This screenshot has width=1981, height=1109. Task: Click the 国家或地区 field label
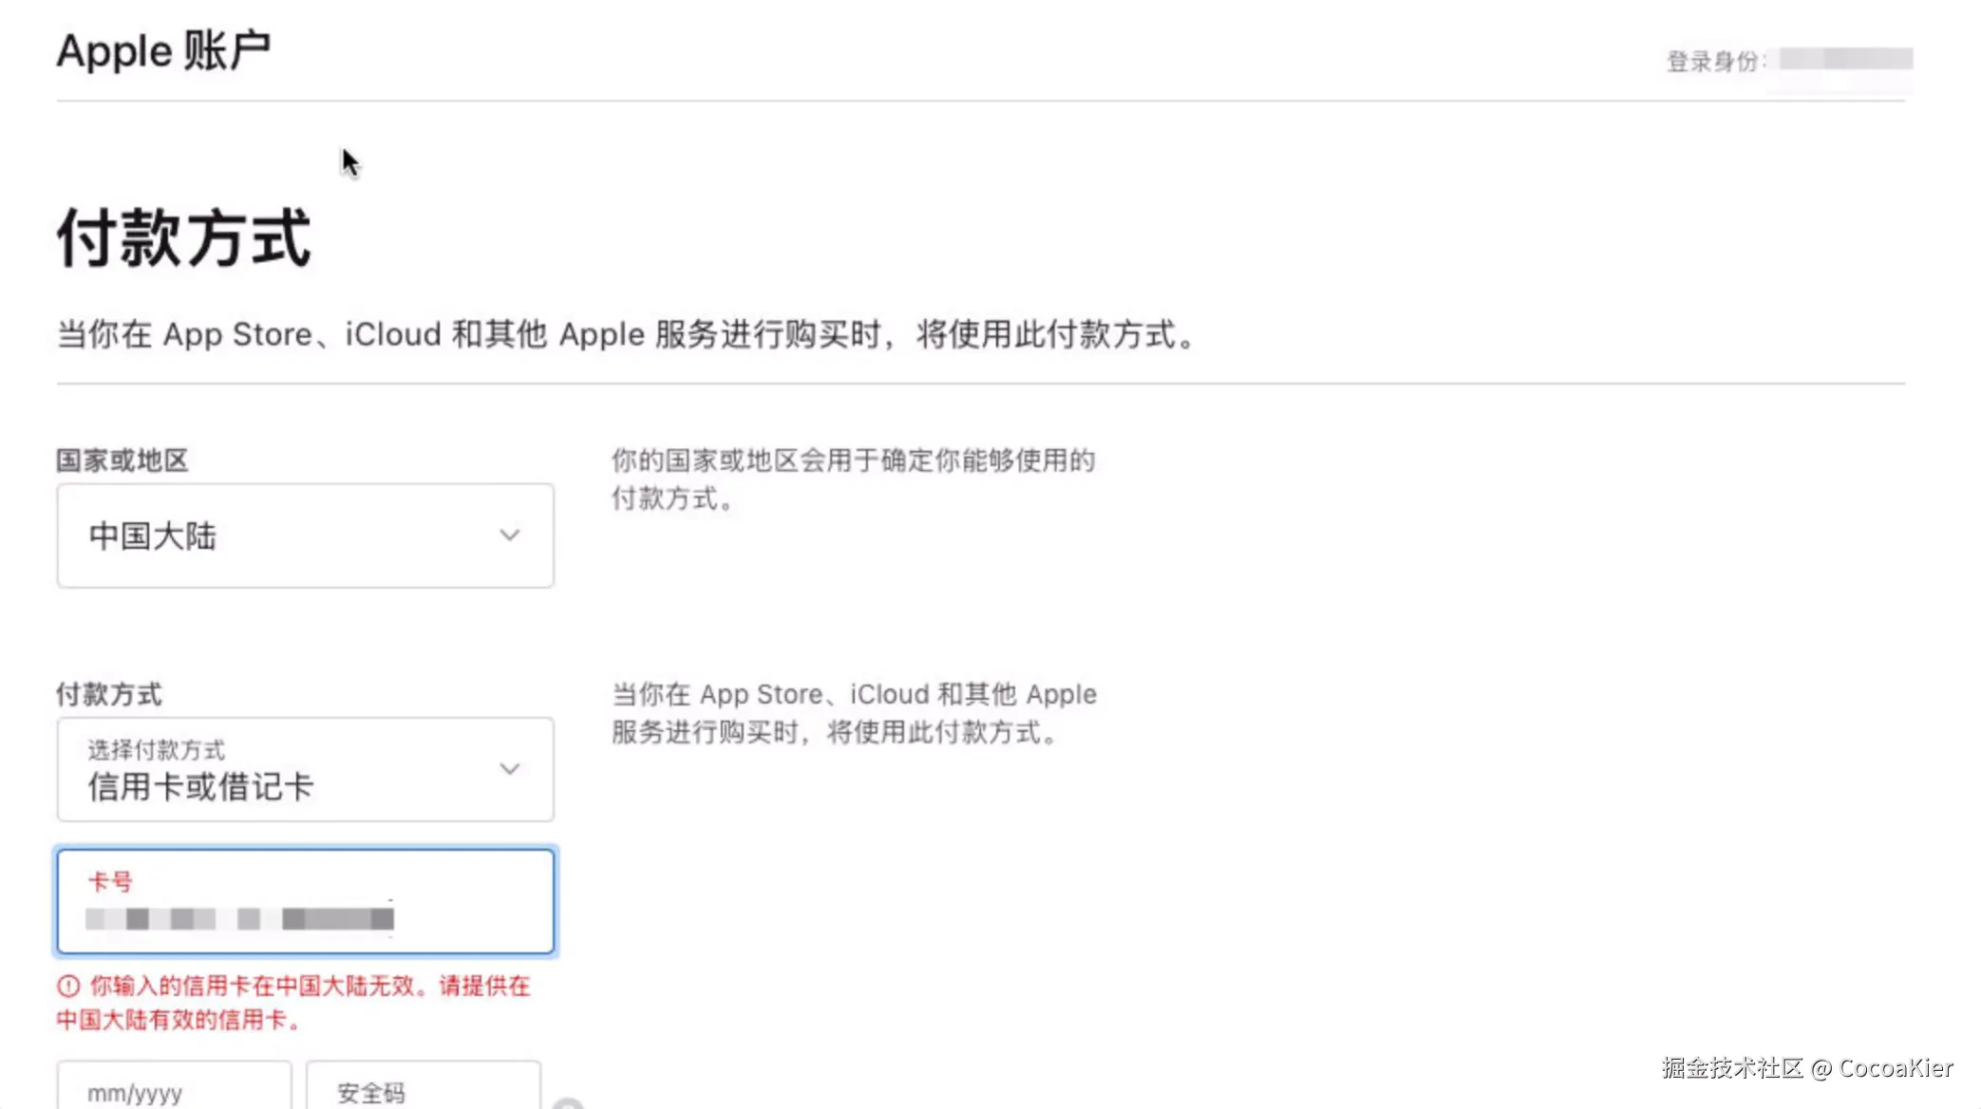click(122, 461)
